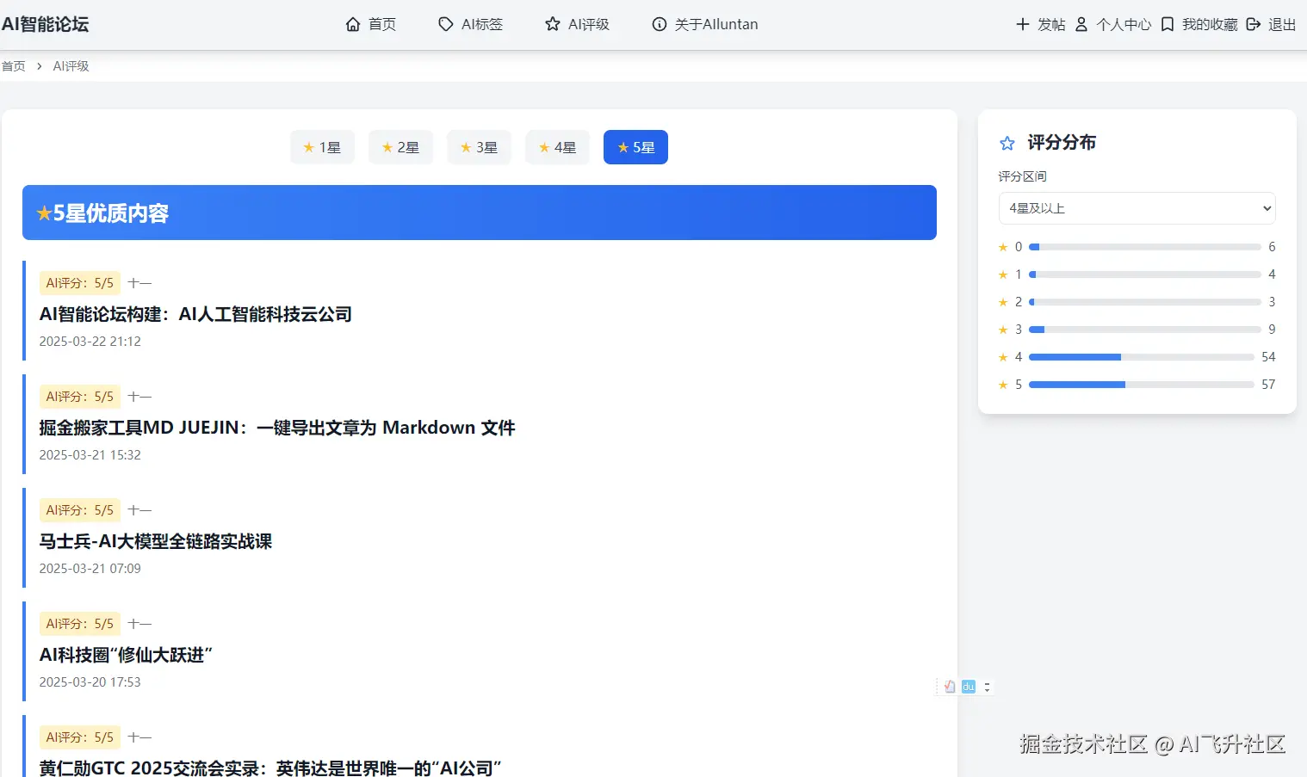Click the tag icon beside AI标签

point(446,24)
